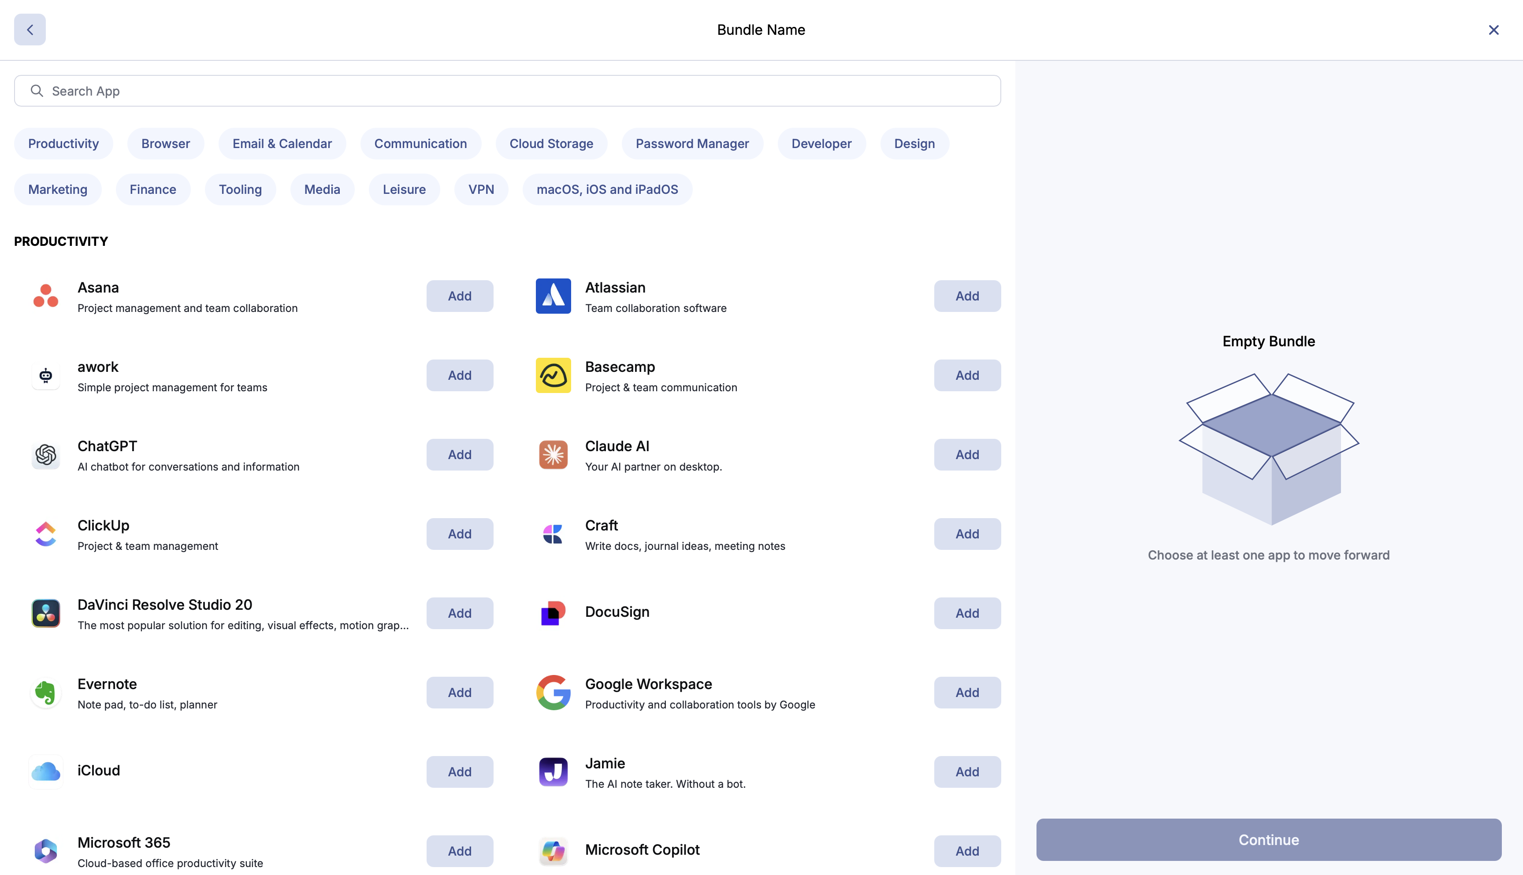
Task: Click the Basecamp yellow icon
Action: (x=553, y=375)
